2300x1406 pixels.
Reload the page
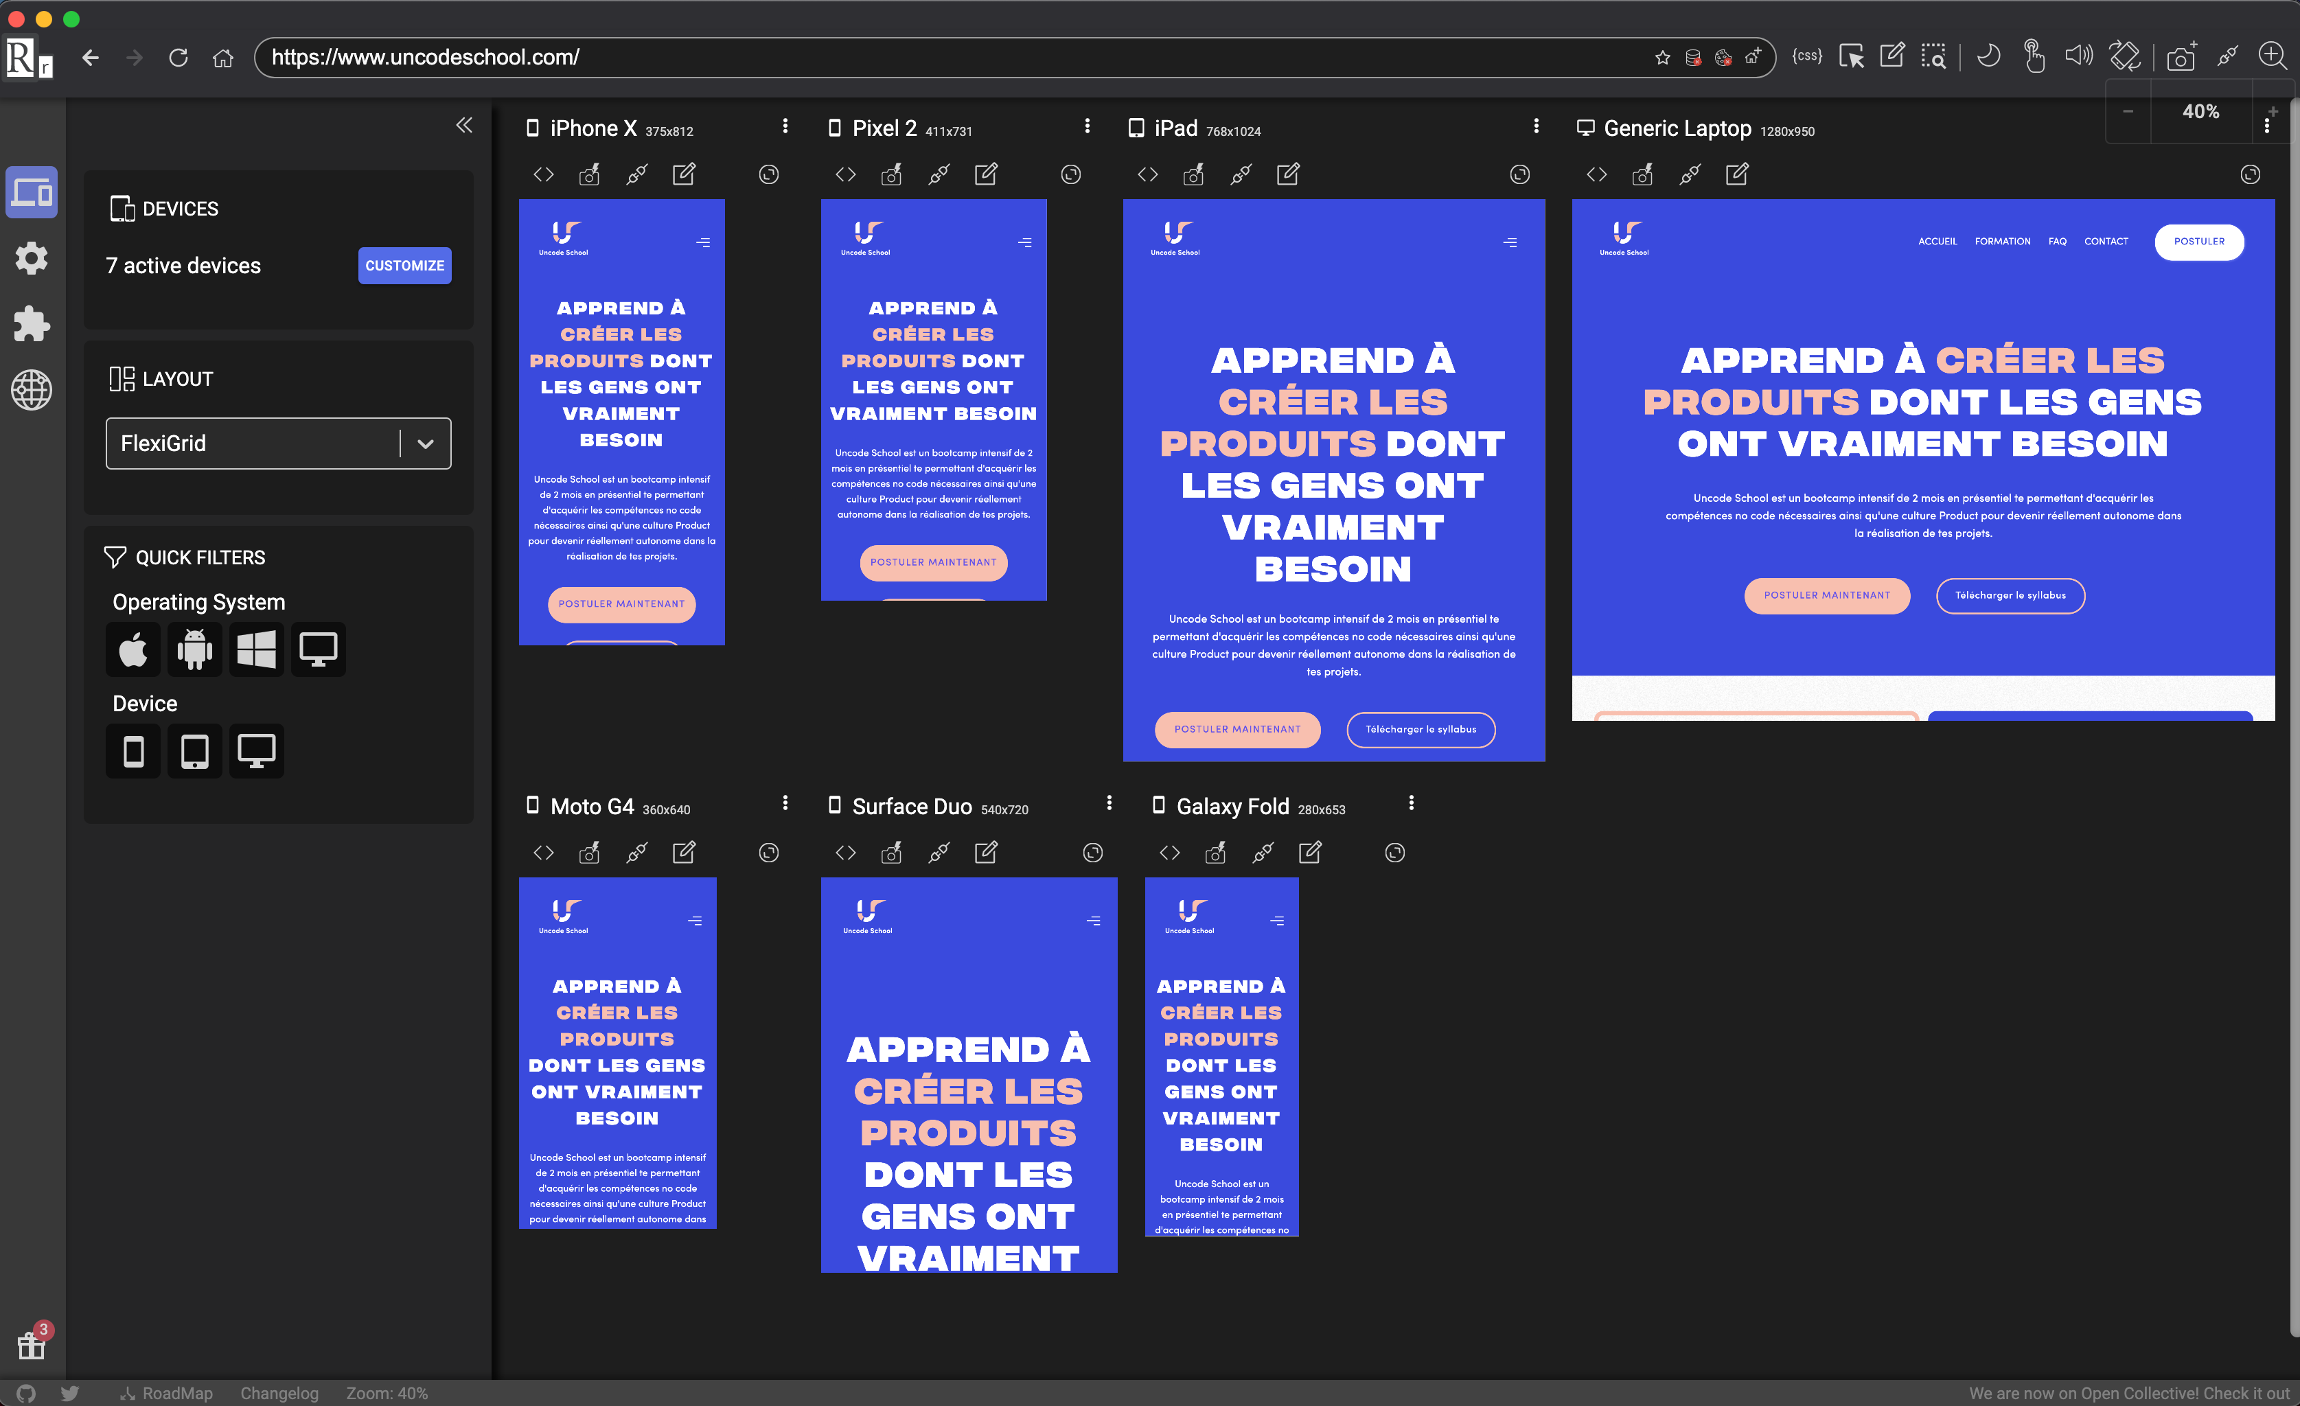coord(179,58)
